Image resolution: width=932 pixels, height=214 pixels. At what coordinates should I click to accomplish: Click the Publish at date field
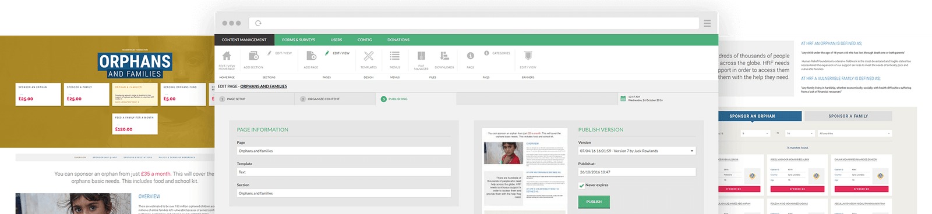tap(637, 172)
